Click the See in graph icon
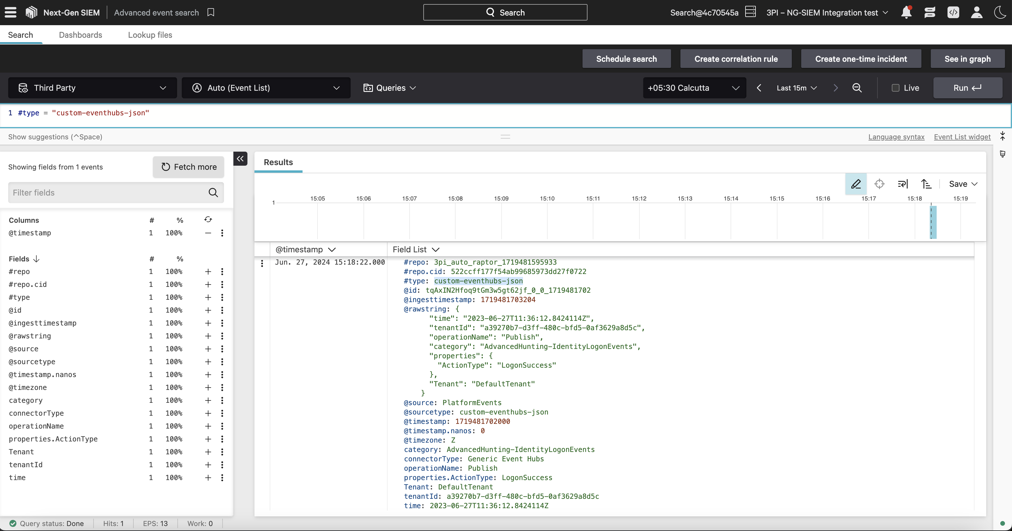The image size is (1012, 531). coord(967,59)
